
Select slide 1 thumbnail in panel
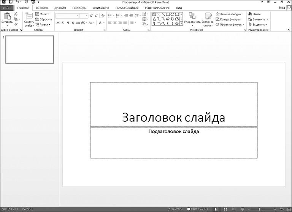pos(30,49)
